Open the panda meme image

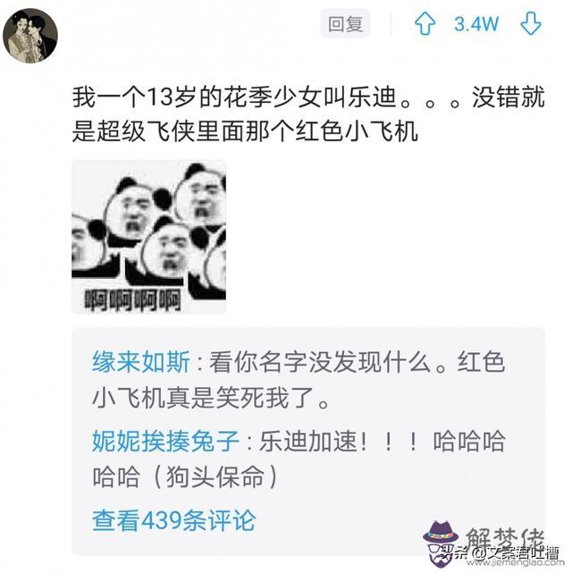click(x=148, y=236)
